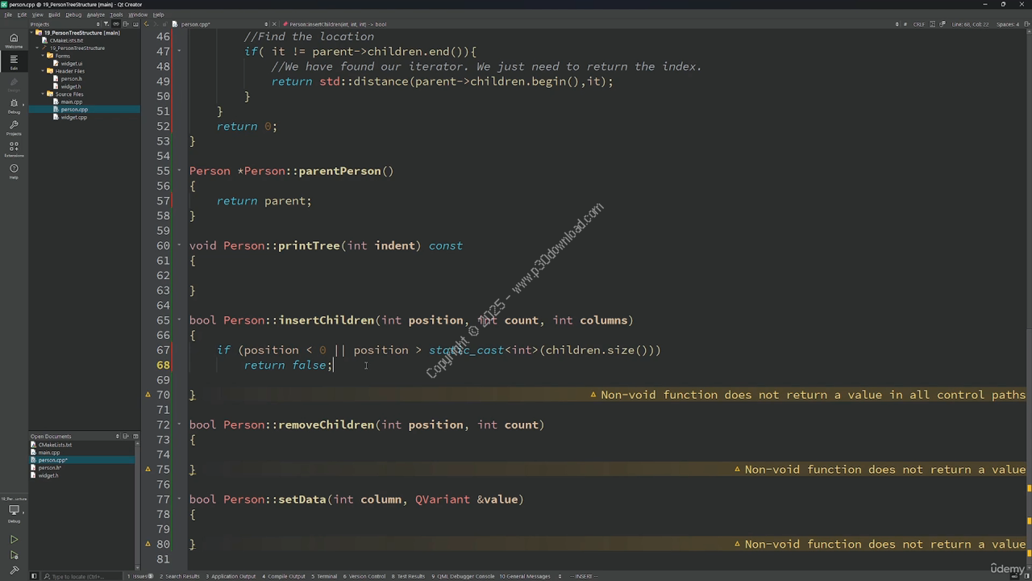1032x581 pixels.
Task: Select main.cpp under Source Files
Action: (x=71, y=102)
